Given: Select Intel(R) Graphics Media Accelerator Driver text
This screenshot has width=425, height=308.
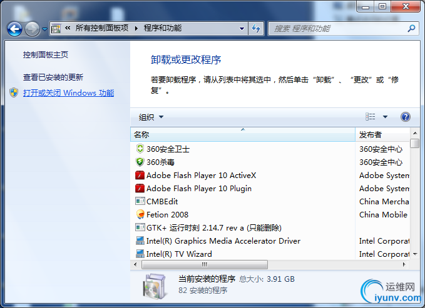Looking at the screenshot, I should click(223, 241).
